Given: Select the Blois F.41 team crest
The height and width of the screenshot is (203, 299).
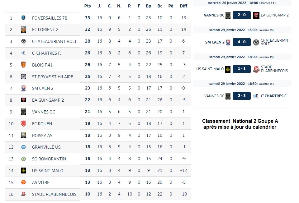Looking at the screenshot, I should click(23, 65).
